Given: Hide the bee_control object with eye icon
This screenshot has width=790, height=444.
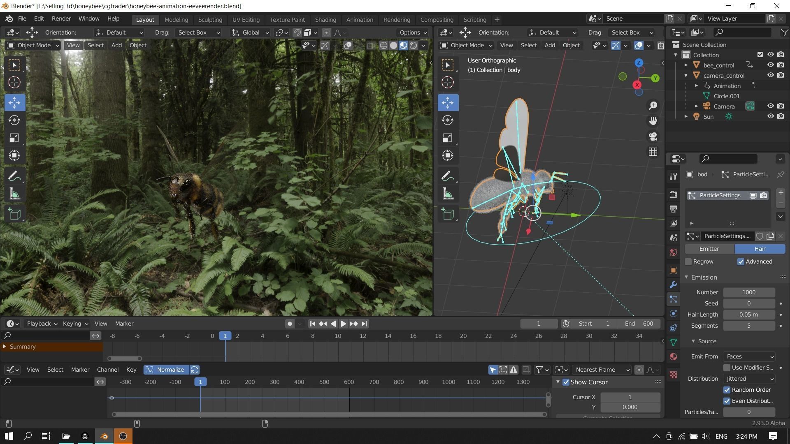Looking at the screenshot, I should (770, 65).
